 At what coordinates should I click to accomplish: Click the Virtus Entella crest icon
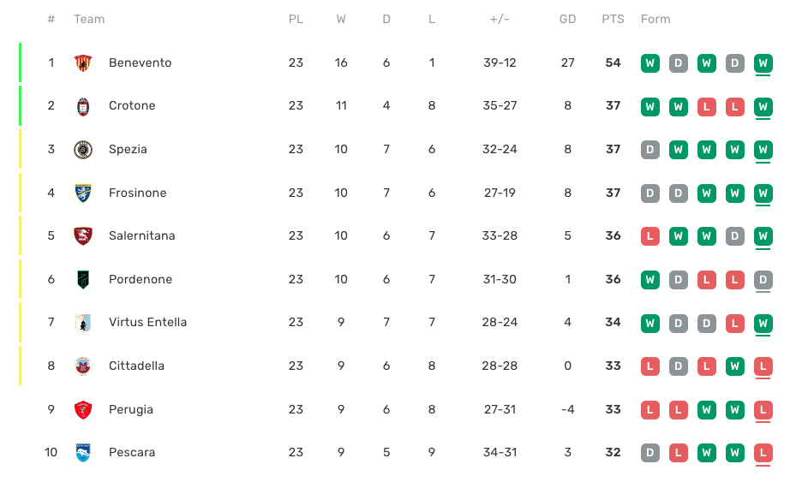[x=83, y=323]
